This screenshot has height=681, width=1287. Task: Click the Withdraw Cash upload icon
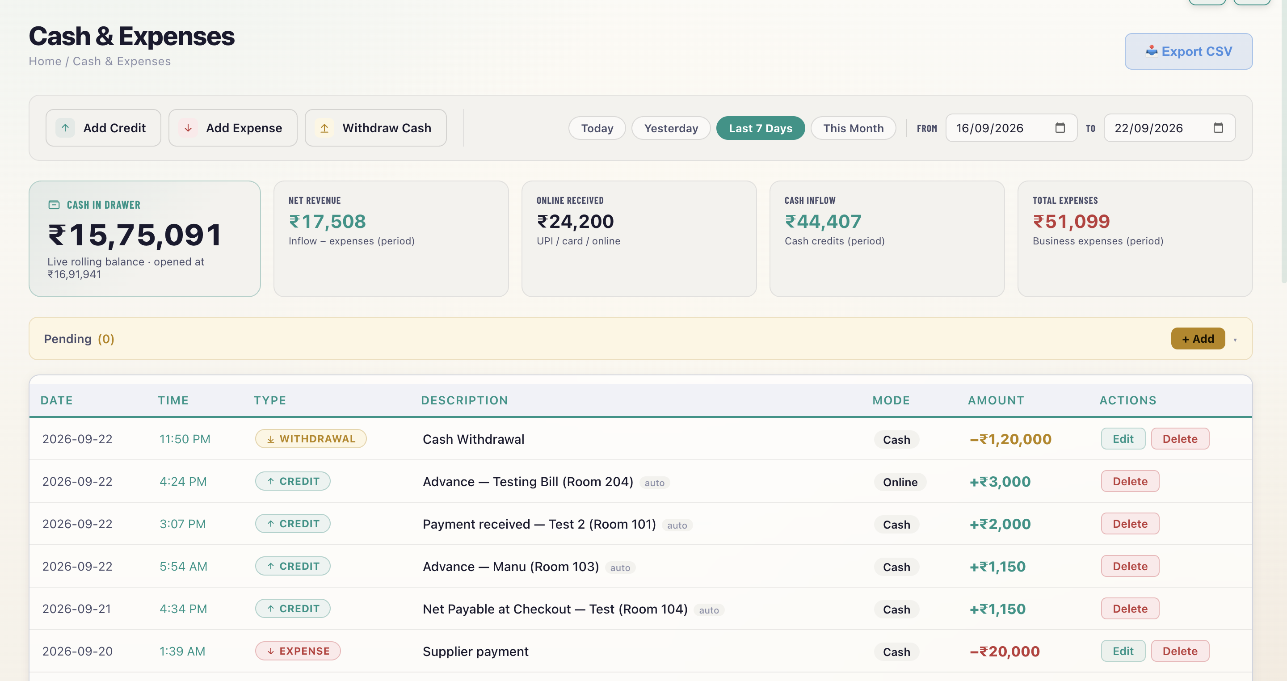click(324, 128)
